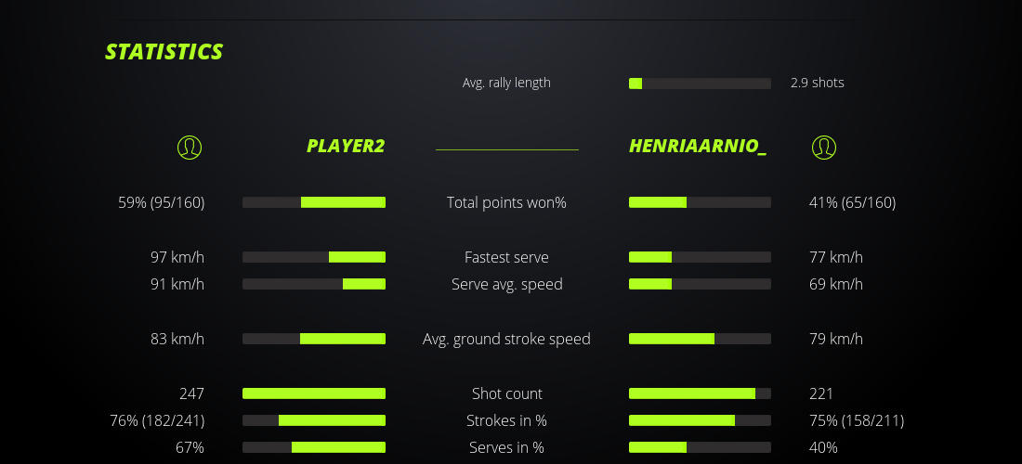Click HENRIAARNIO_ avg. ground stroke speed bar
This screenshot has width=1022, height=464.
[x=700, y=339]
